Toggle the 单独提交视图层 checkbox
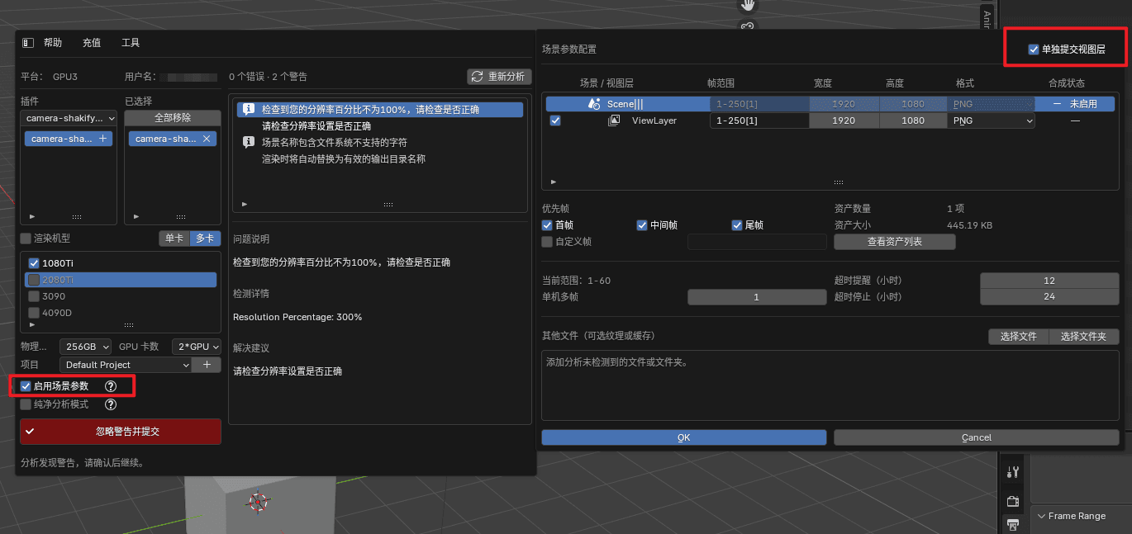The image size is (1132, 534). [1034, 50]
